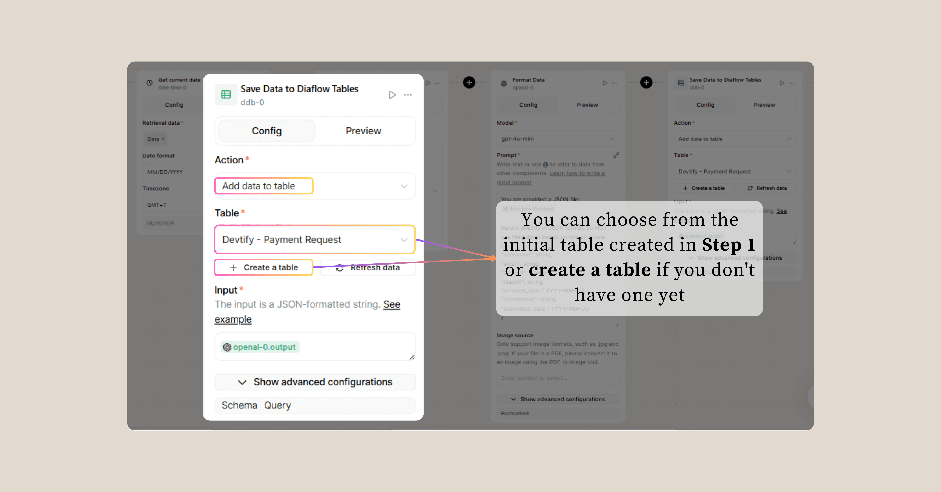Viewport: 941px width, 492px height.
Task: Click Create a table in right Save Data node
Action: (704, 188)
